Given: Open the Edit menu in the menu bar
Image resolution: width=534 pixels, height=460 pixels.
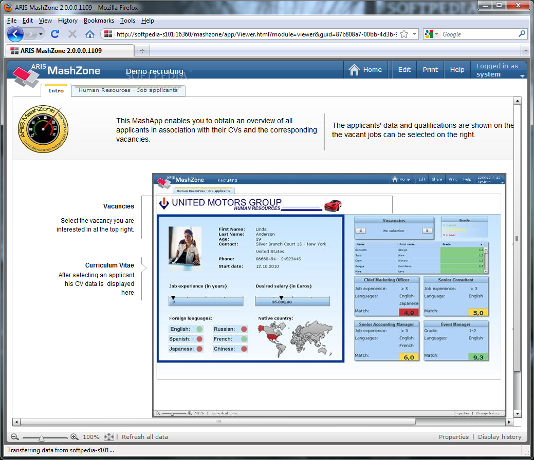Looking at the screenshot, I should (x=28, y=21).
